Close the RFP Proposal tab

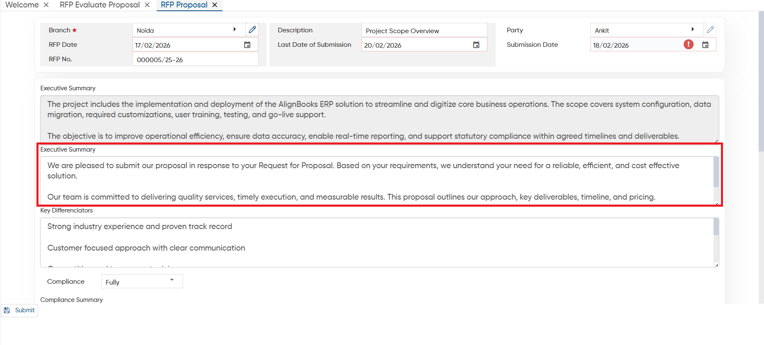click(214, 5)
